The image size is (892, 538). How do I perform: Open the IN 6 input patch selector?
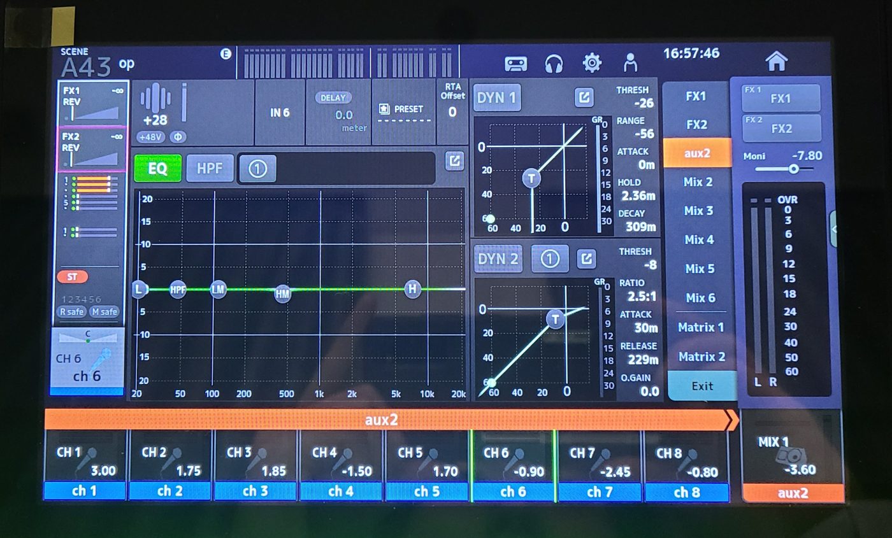point(280,113)
